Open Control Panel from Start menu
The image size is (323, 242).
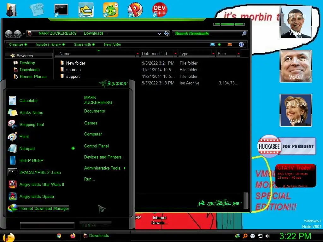tap(97, 146)
